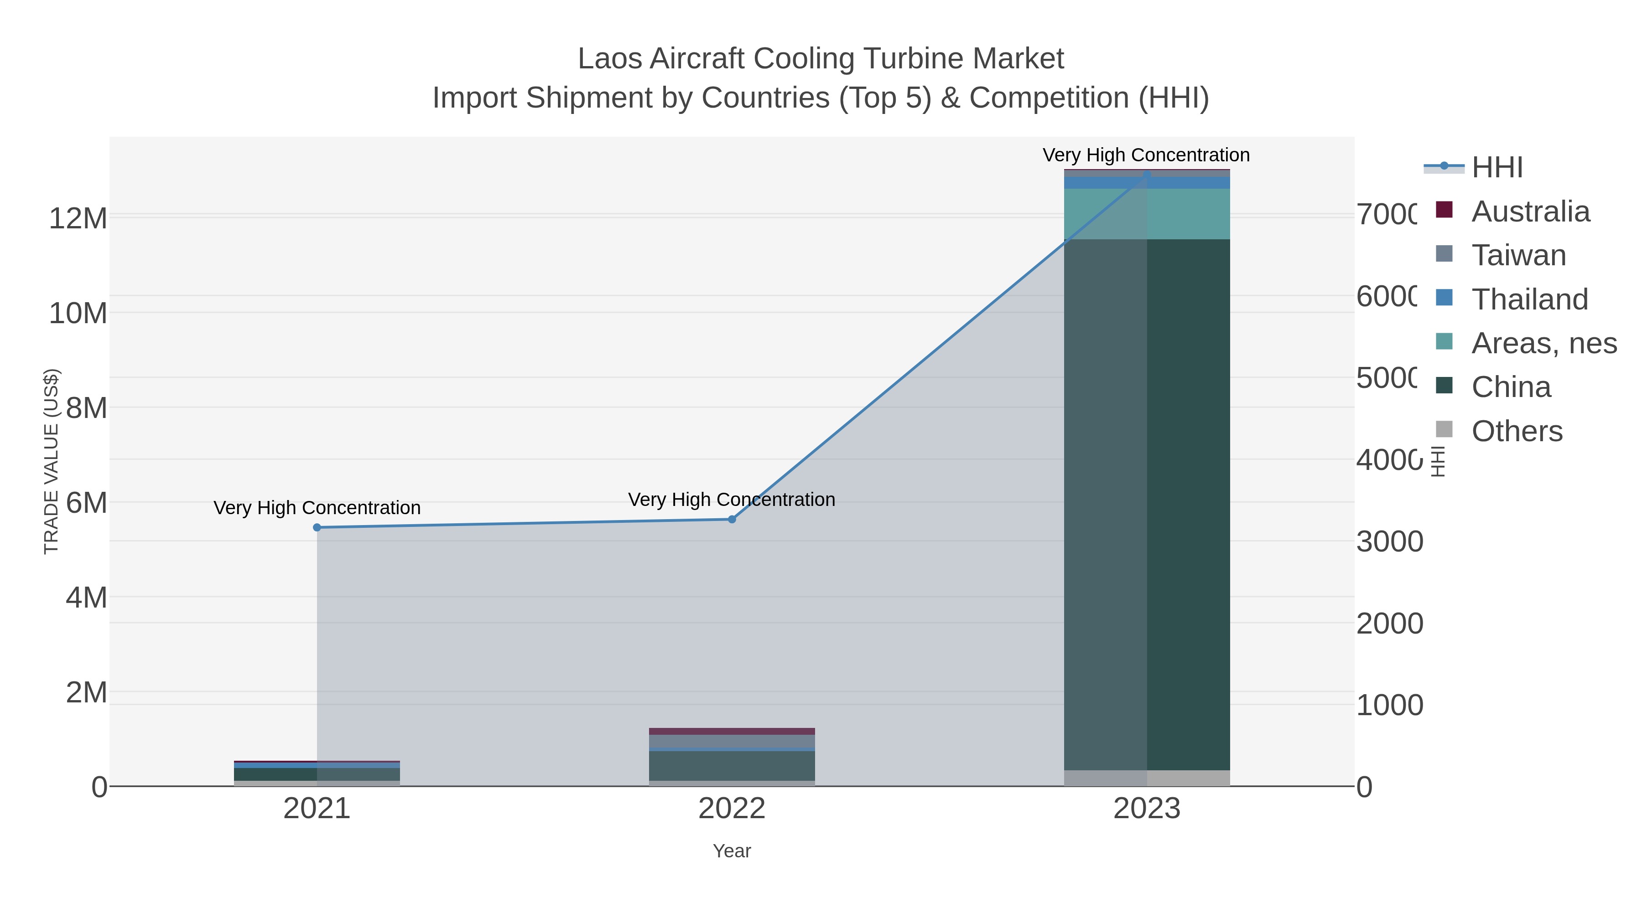Viewport: 1642px width, 923px height.
Task: Click the HHI data point for 2022
Action: [x=732, y=519]
